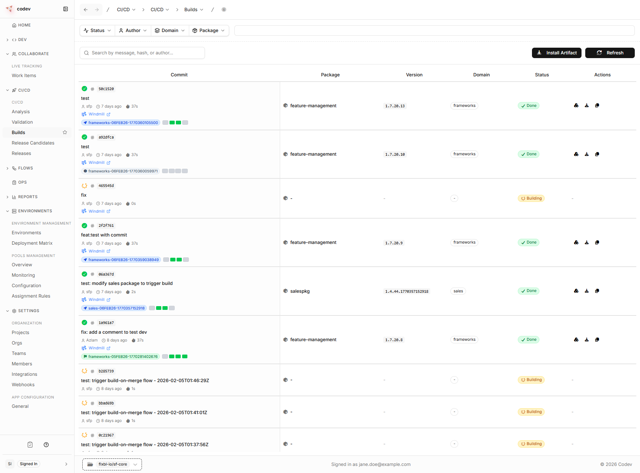Screen dimensions: 640x473
Task: Click the hash icon beside commit 06a367d
Action: click(x=92, y=274)
